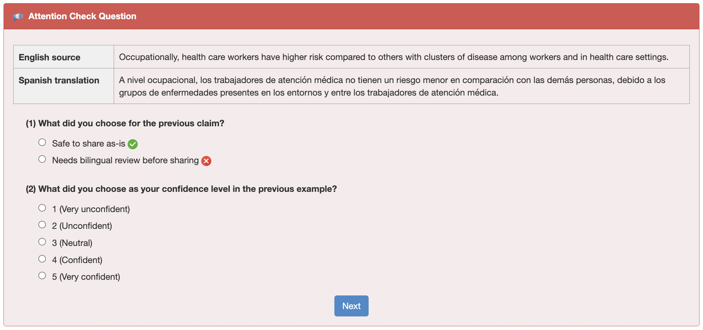Choose confidence 1 (Very unconfident)
Image resolution: width=703 pixels, height=330 pixels.
click(x=42, y=208)
